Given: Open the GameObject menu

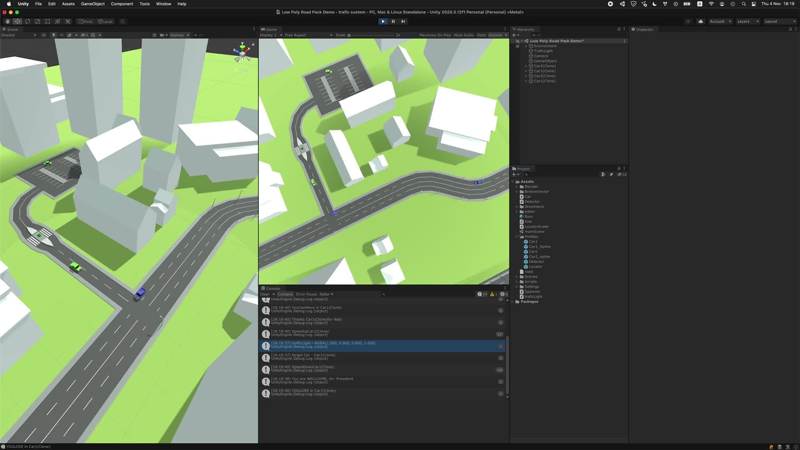Looking at the screenshot, I should click(92, 4).
